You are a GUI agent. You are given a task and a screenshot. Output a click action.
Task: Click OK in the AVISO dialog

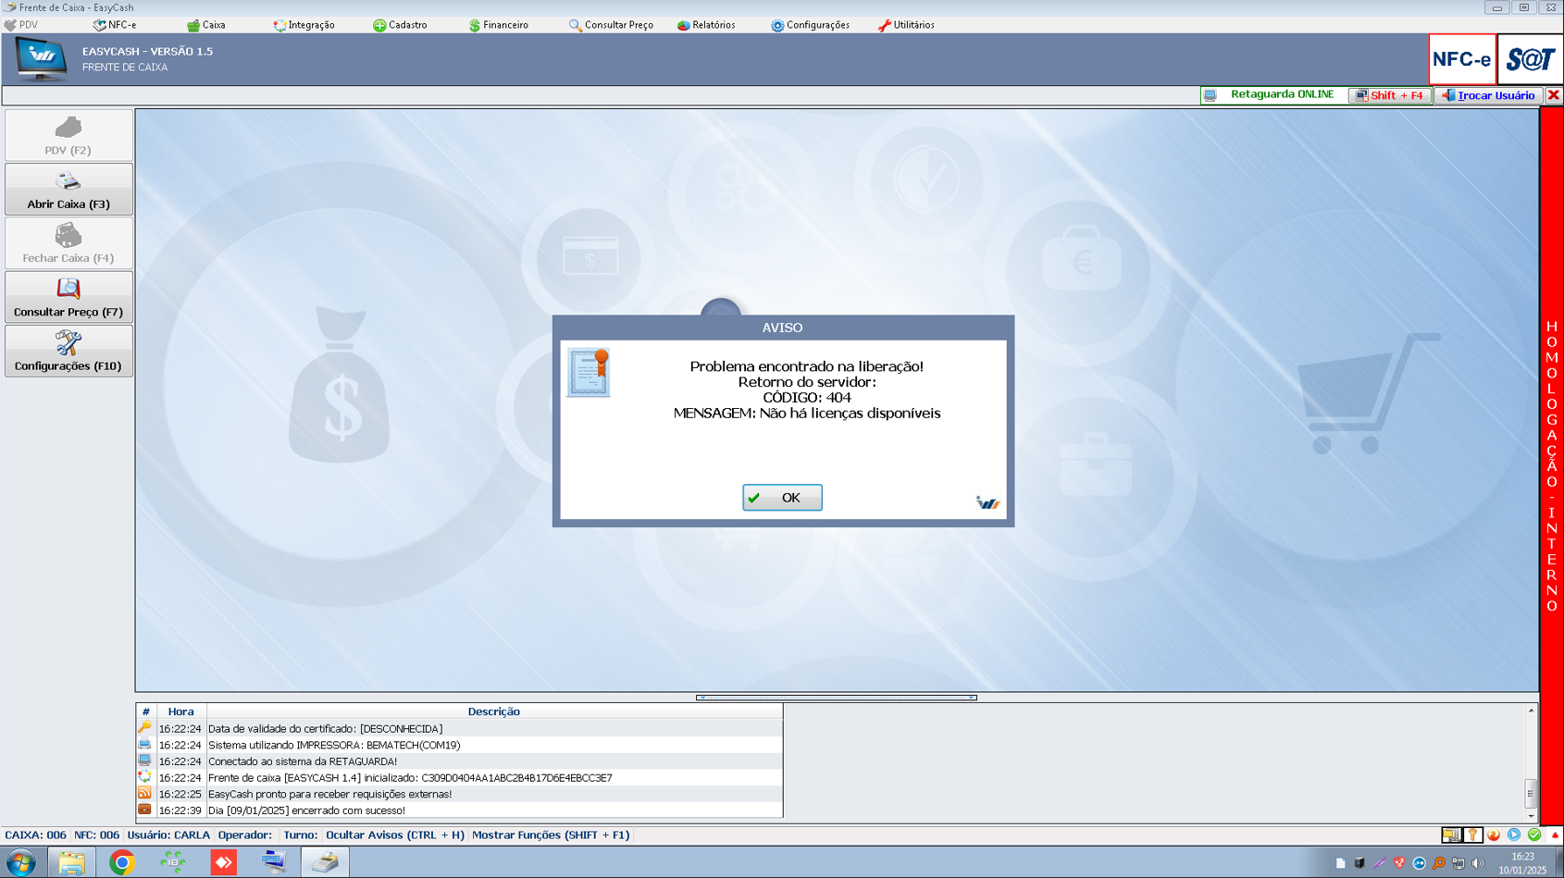[782, 498]
